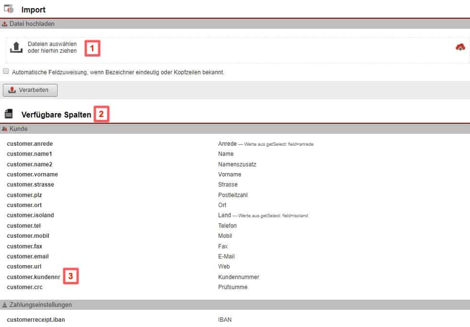The height and width of the screenshot is (327, 470).
Task: Click red annotation marker 2
Action: (102, 115)
